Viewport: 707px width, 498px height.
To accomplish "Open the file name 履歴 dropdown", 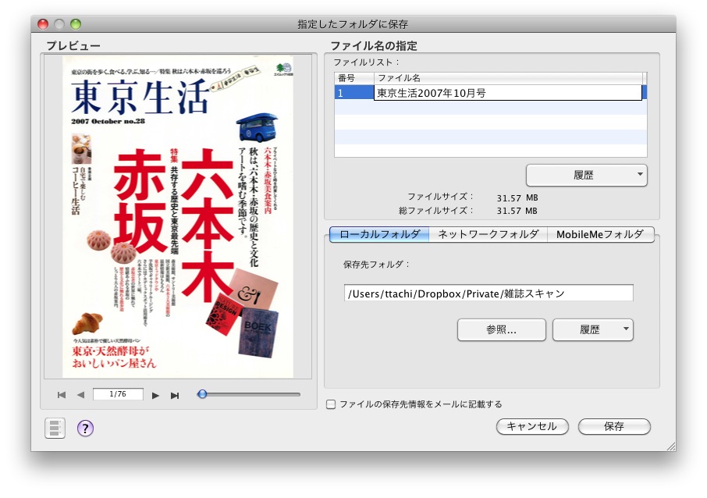I will click(587, 175).
